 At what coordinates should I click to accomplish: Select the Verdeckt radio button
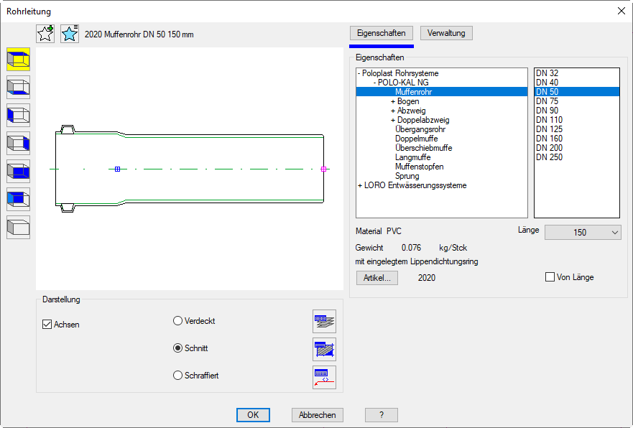(177, 321)
